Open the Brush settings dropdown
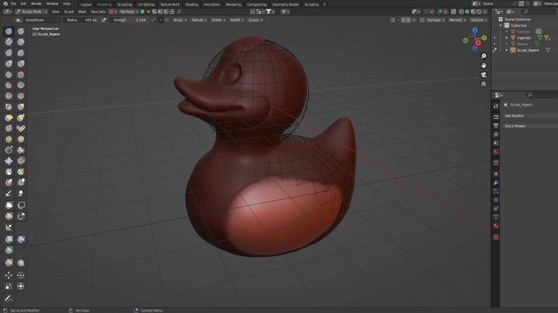 (x=180, y=20)
